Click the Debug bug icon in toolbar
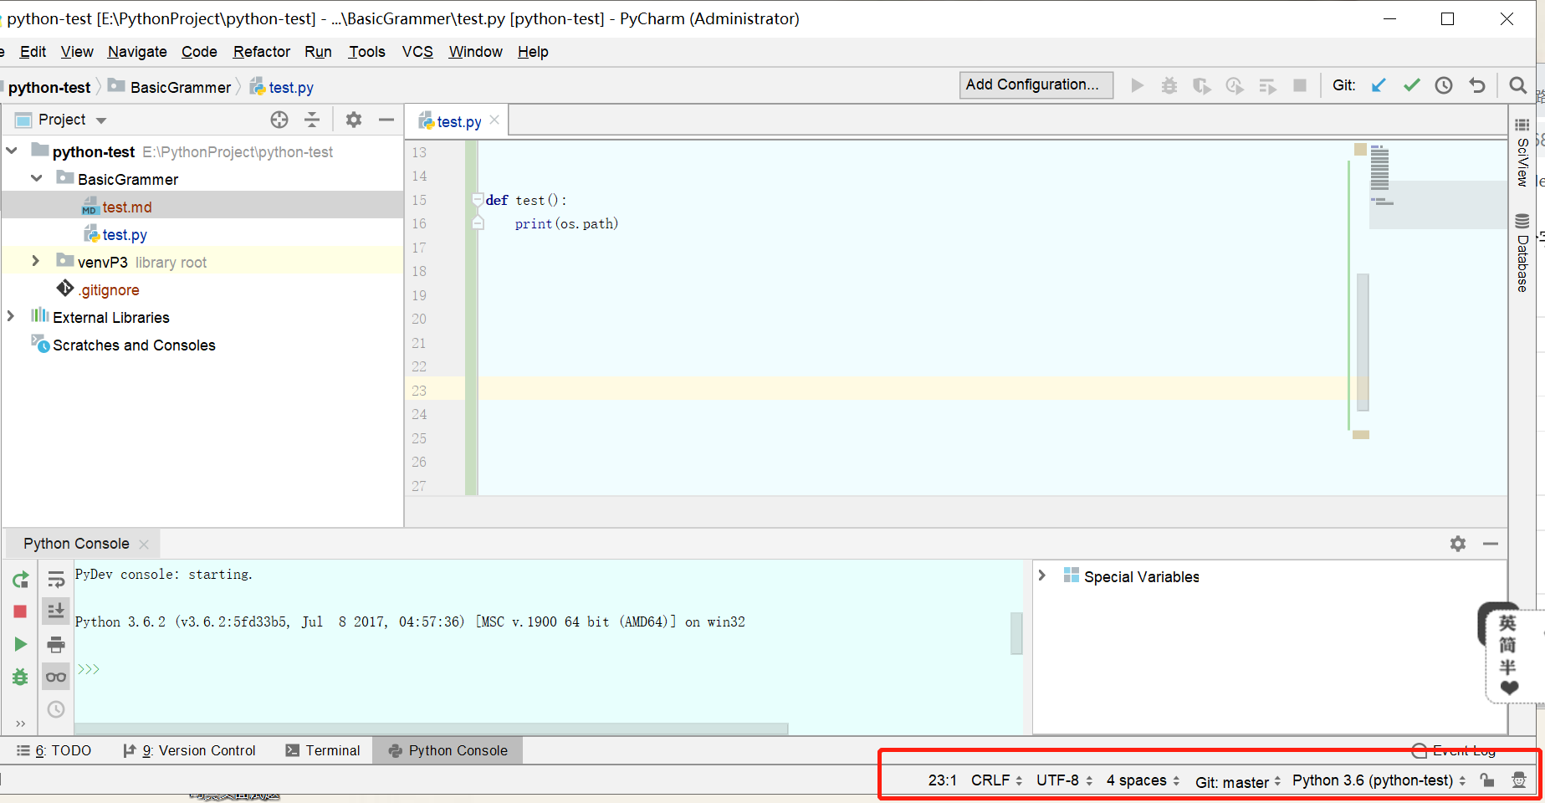 (1169, 85)
